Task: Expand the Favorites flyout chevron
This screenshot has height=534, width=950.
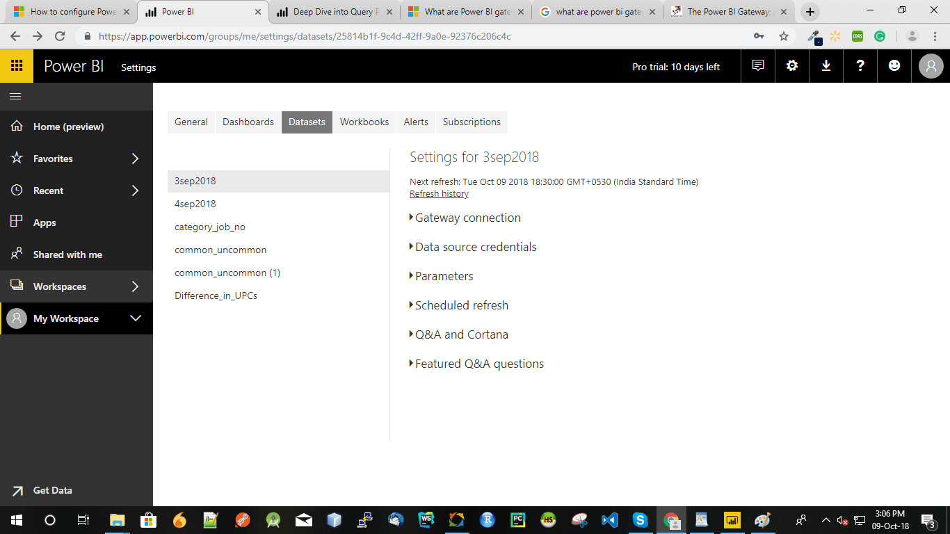Action: tap(135, 159)
